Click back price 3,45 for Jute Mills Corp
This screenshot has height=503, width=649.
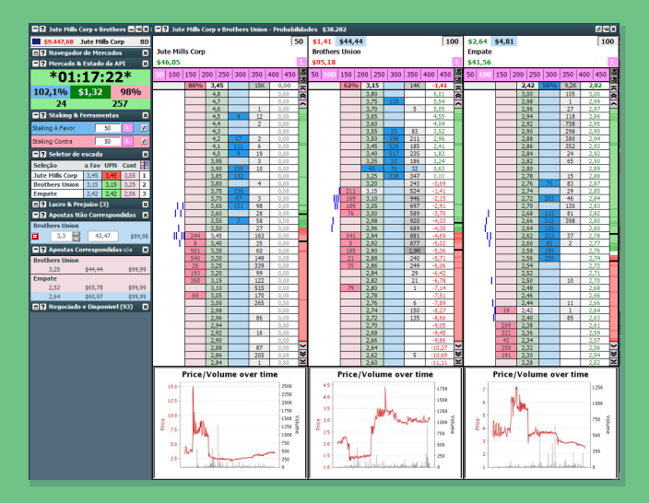(92, 175)
